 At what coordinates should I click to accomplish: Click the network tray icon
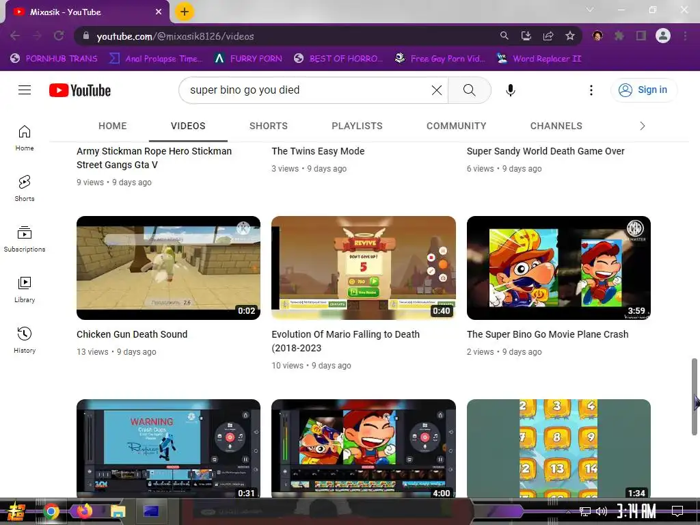click(x=585, y=511)
